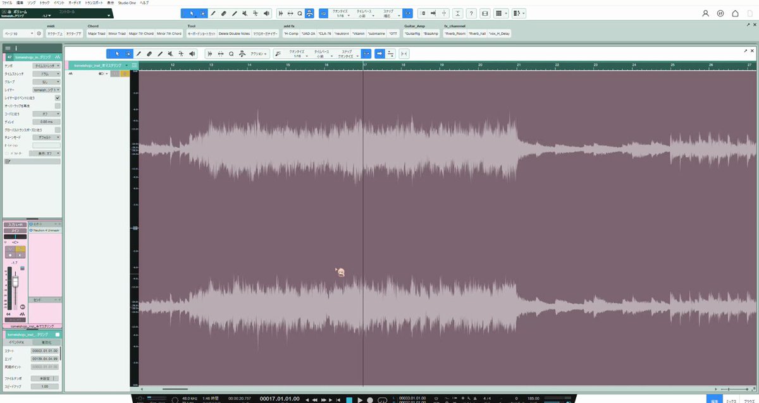The image size is (759, 403).
Task: Open the Studio One menu
Action: pos(127,3)
